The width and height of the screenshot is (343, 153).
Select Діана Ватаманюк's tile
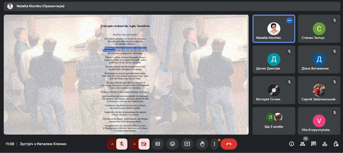(319, 59)
